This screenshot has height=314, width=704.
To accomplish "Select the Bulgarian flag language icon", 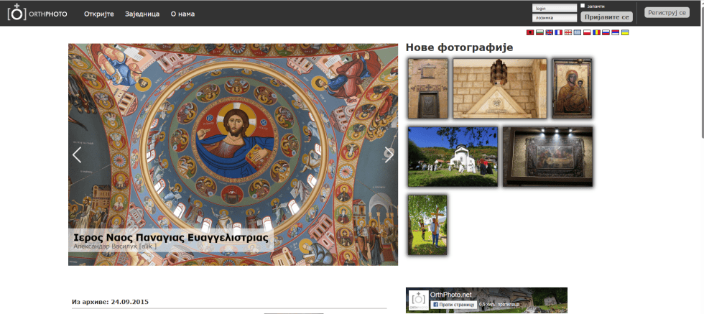I will (540, 33).
